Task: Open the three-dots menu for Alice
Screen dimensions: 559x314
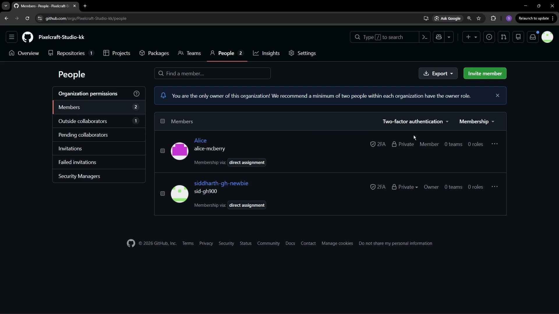Action: pyautogui.click(x=495, y=144)
